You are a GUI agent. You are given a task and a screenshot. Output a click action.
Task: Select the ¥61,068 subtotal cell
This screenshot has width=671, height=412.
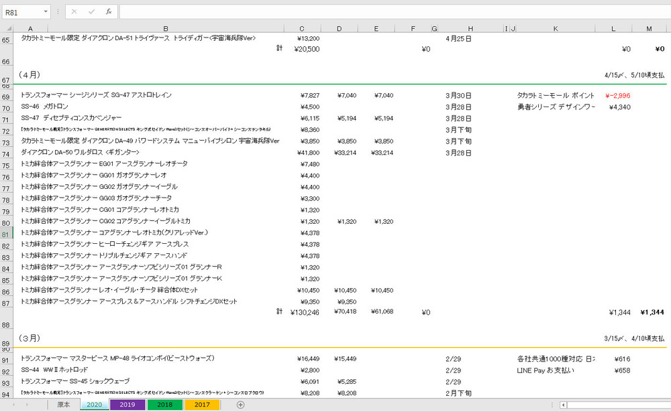pyautogui.click(x=382, y=312)
